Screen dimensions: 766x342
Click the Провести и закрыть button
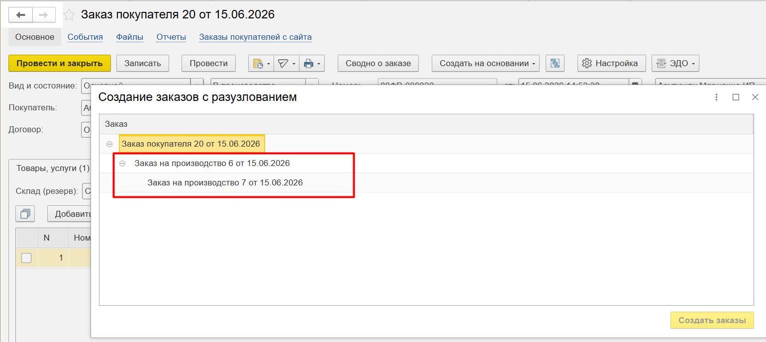click(60, 64)
